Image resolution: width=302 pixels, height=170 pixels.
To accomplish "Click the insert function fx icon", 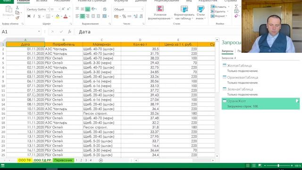I will click(70, 32).
